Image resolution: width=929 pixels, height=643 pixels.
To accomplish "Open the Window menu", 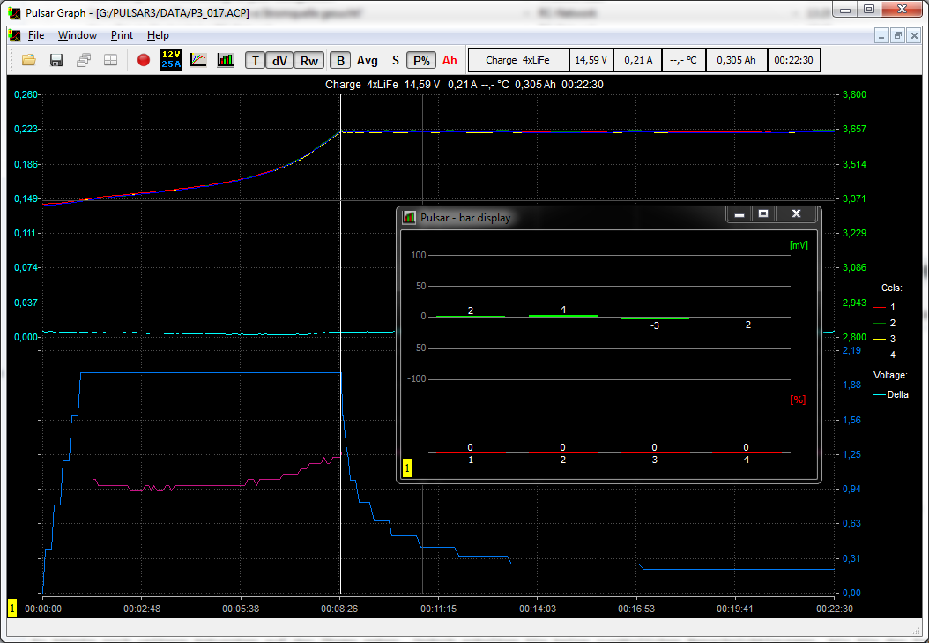I will coord(78,35).
